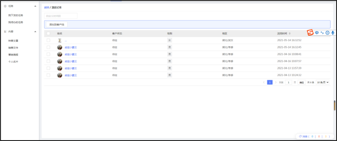Click the timestamp 2021-05-14 16:32:52
Screen dimensions: 337x141
tap(289, 40)
